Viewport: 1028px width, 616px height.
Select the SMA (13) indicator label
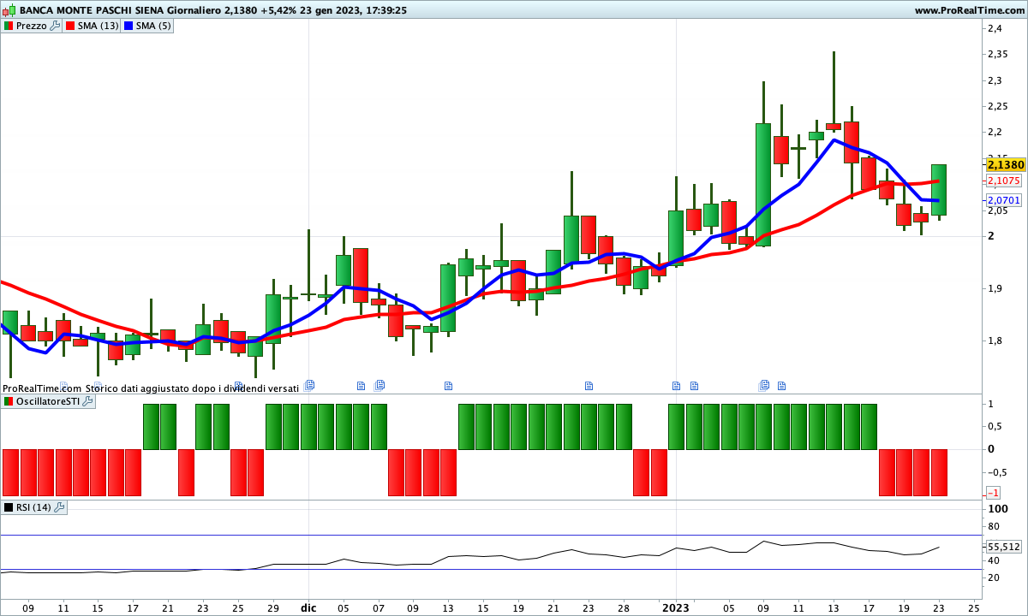pos(99,26)
